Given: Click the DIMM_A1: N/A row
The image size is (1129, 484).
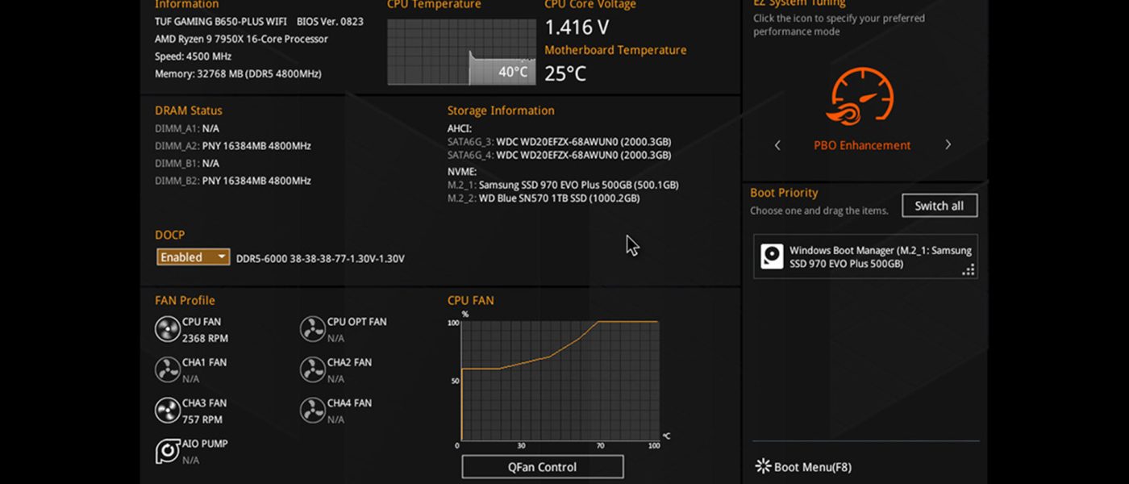Looking at the screenshot, I should click(x=187, y=128).
